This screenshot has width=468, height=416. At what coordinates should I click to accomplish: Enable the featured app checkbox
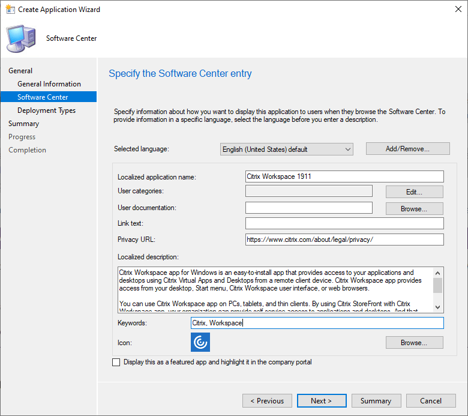coord(116,362)
